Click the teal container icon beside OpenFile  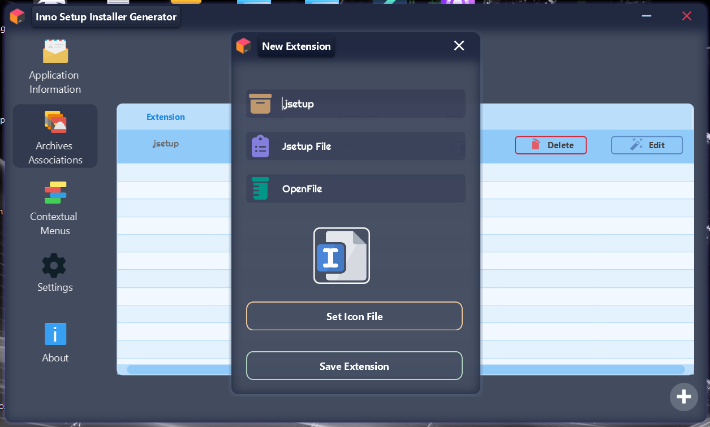pyautogui.click(x=260, y=188)
